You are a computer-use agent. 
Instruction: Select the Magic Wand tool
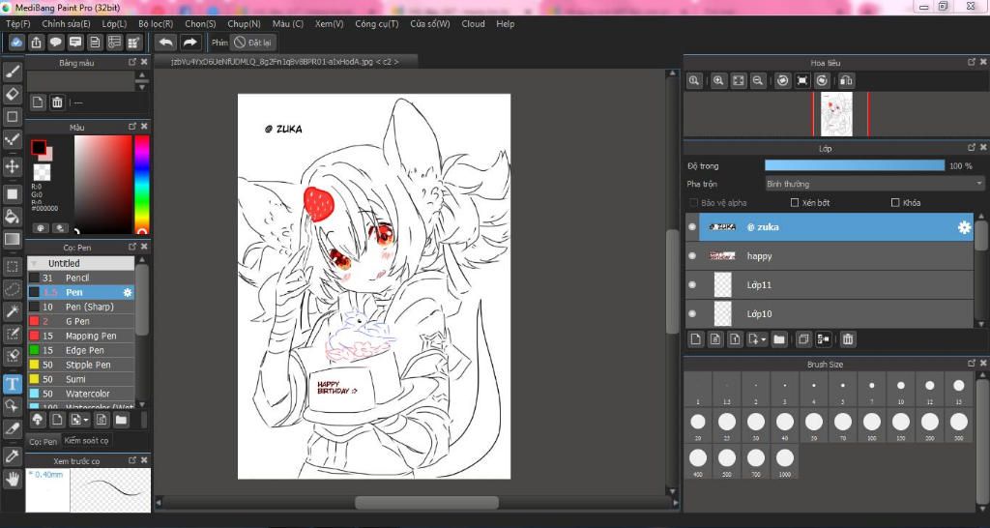[x=12, y=310]
